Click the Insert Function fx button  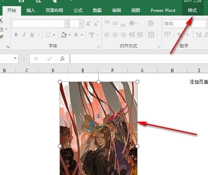pos(62,59)
